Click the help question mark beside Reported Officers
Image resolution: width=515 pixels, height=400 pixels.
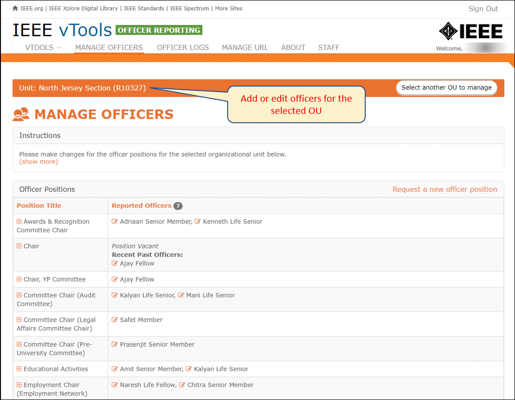point(178,206)
